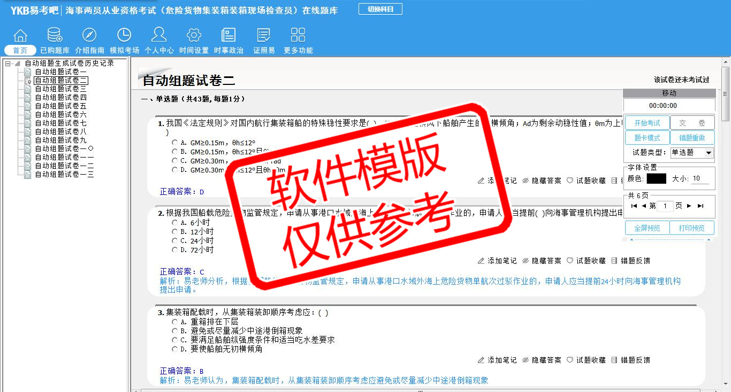Select option A 6小时 for question 2
731x392 pixels.
(175, 223)
